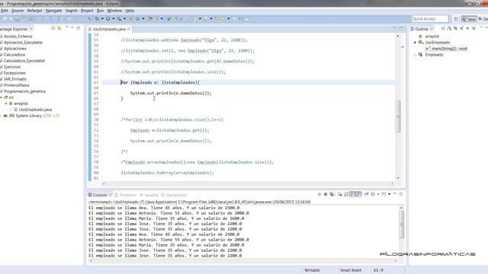Open Run button dropdown arrow in toolbar
488x274 pixels.
pyautogui.click(x=114, y=18)
